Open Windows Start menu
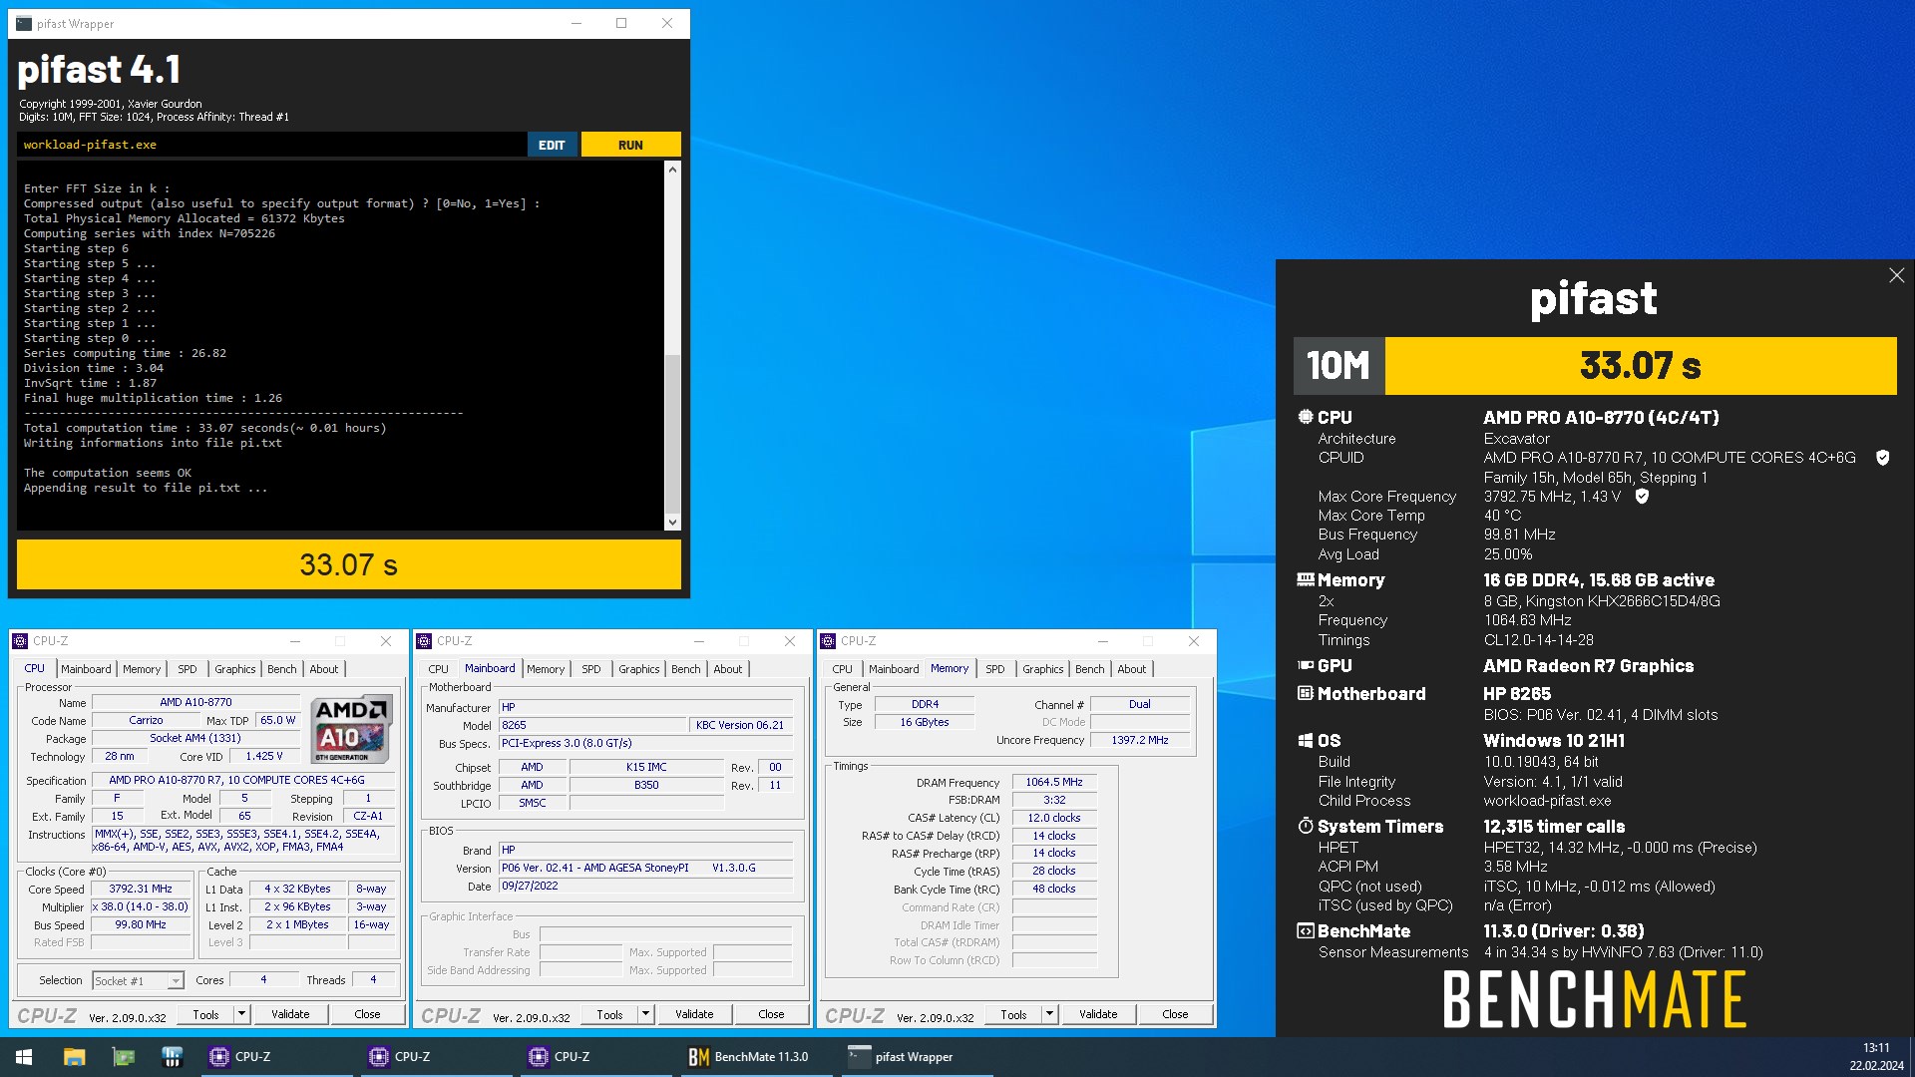 point(24,1057)
